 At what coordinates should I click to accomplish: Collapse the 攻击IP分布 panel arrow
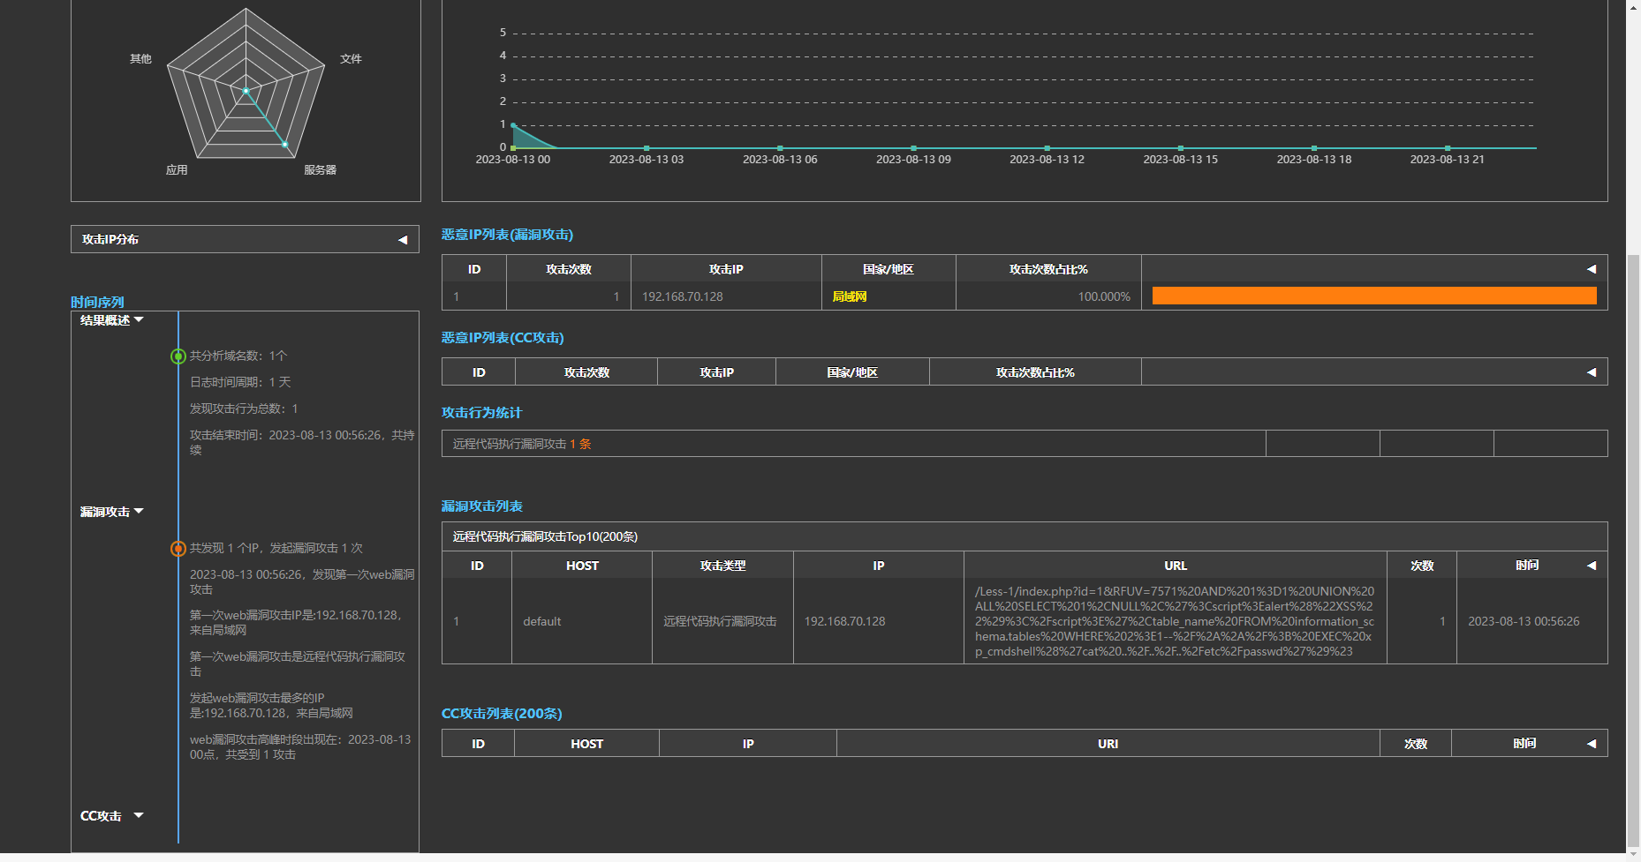click(x=403, y=240)
